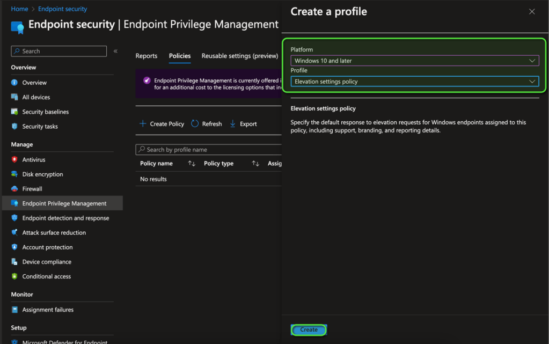Screen dimensions: 549x344
Task: Click the Assignment failures icon
Action: click(x=14, y=310)
